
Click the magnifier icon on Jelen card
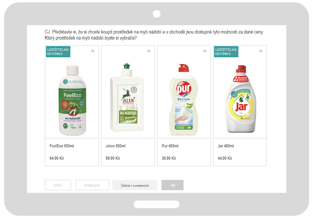149,51
